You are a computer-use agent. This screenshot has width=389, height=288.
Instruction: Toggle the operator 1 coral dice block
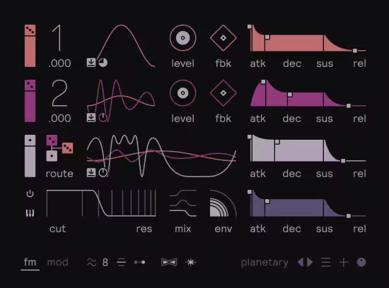[30, 30]
